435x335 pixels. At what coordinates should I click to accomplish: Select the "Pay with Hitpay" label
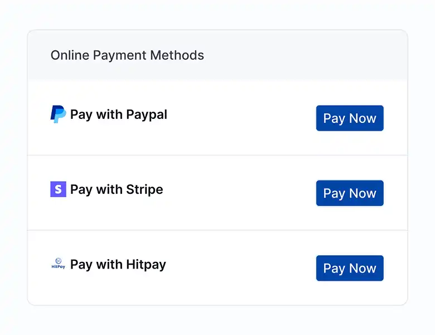point(118,264)
